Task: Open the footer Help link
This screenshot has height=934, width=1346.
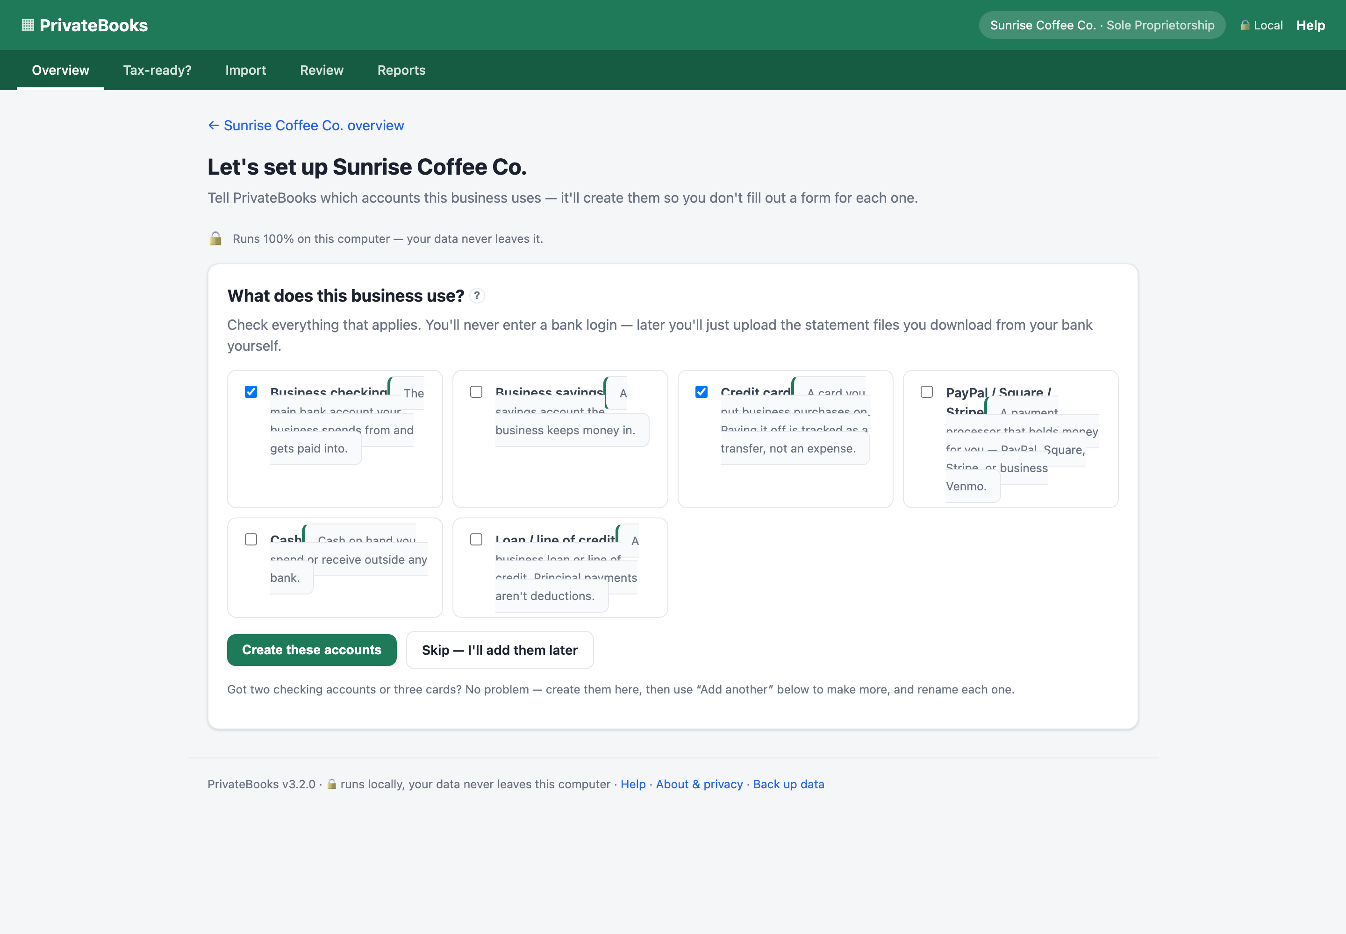Action: coord(633,784)
